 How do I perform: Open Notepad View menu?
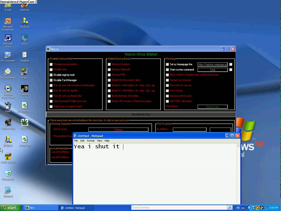99,141
